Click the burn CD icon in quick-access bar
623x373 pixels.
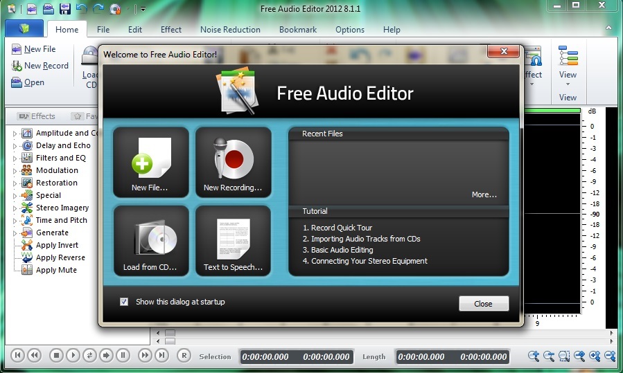115,8
